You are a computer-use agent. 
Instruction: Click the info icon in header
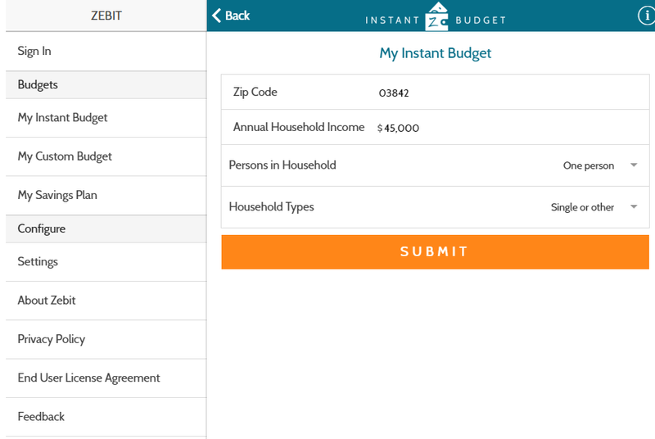646,16
